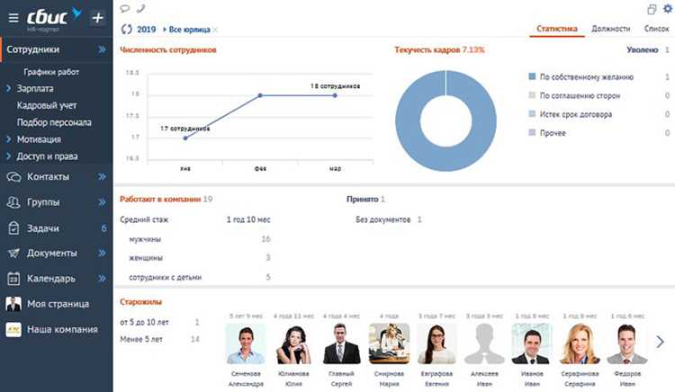Open the settings gear icon

coord(668,9)
